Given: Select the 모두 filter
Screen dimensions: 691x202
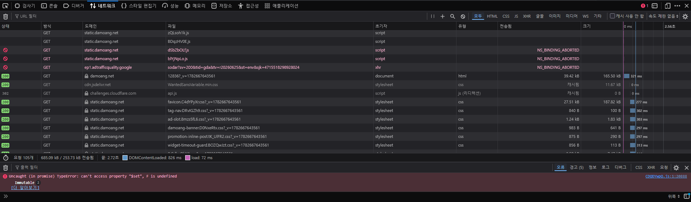Looking at the screenshot, I should coord(478,16).
